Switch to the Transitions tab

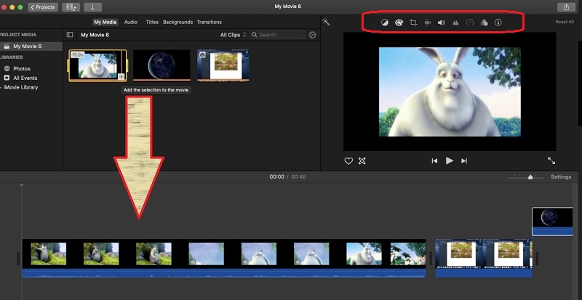coord(210,23)
